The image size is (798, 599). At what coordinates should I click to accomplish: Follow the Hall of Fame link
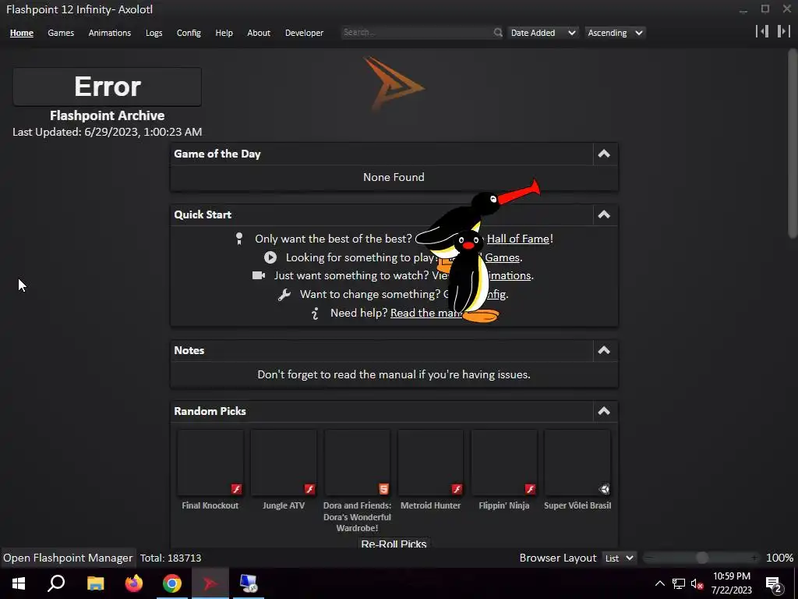(x=518, y=239)
